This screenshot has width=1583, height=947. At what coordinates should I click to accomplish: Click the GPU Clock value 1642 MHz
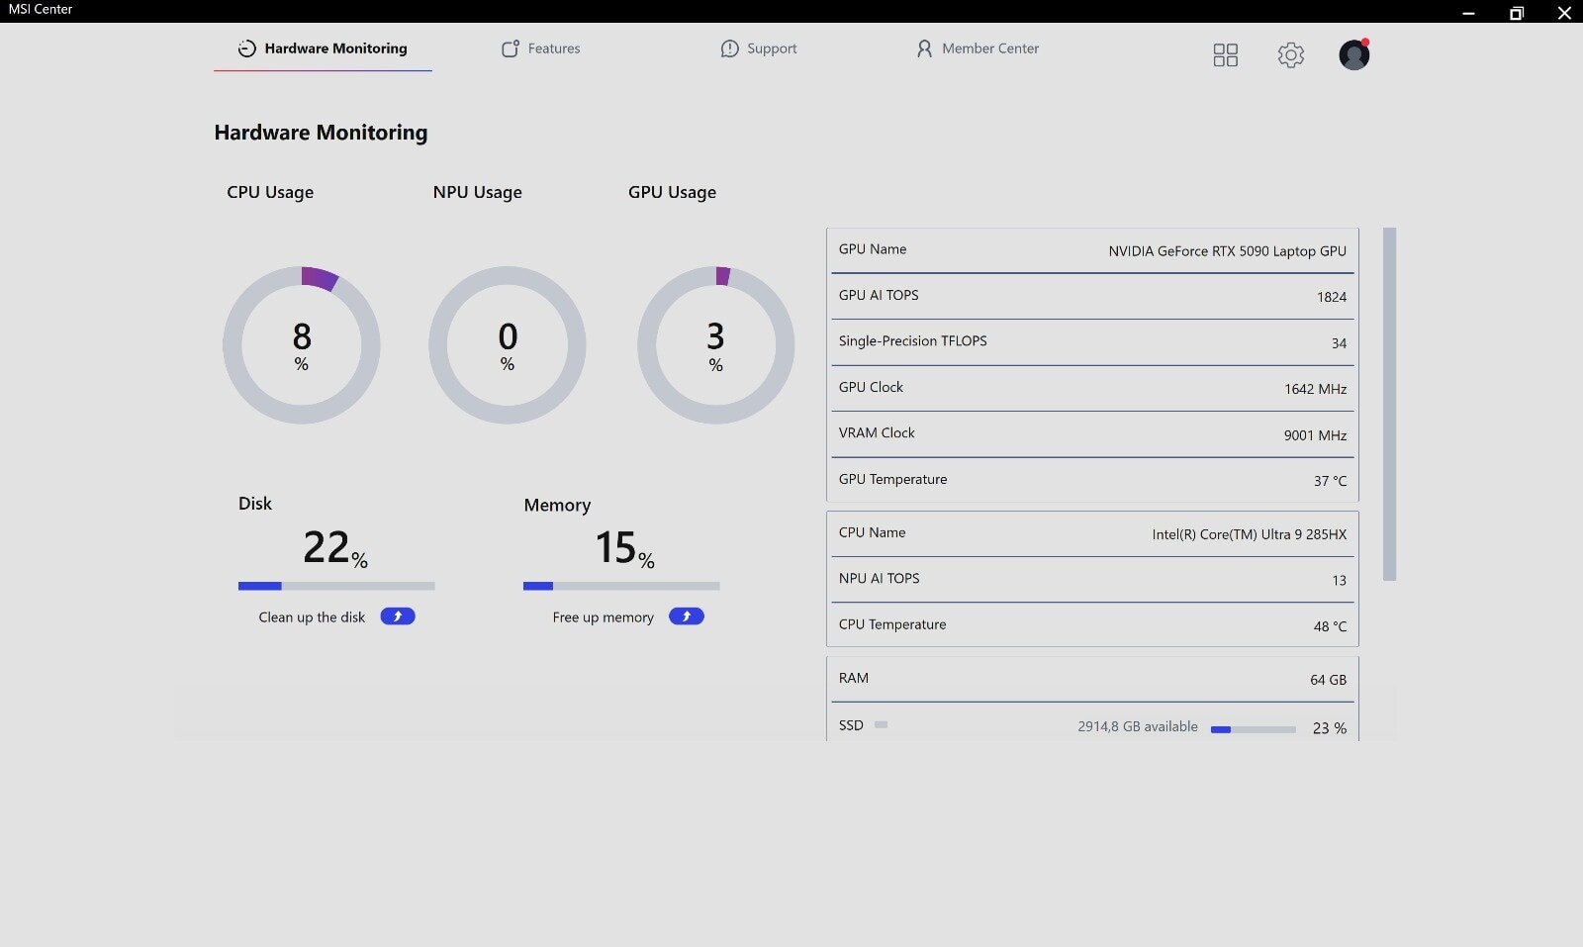(1315, 389)
